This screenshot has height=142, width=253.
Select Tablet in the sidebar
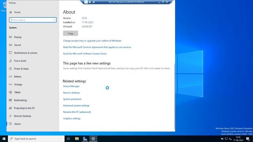tap(15, 92)
